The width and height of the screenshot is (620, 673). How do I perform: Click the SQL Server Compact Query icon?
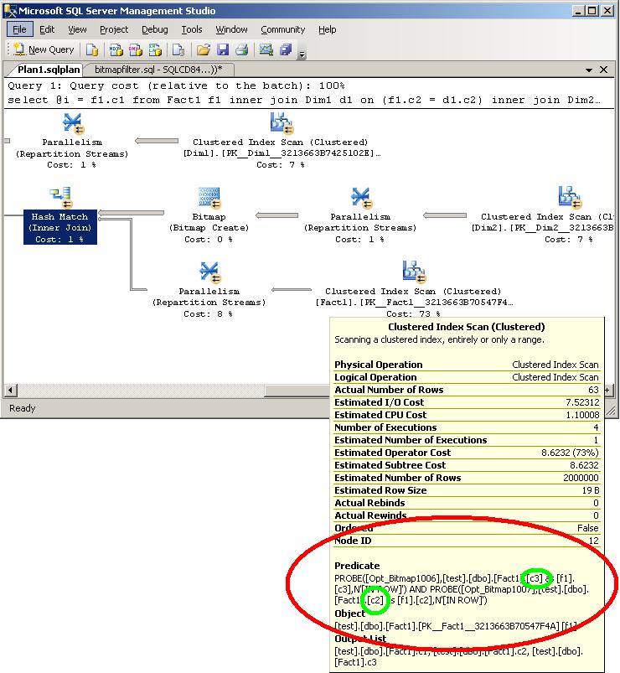tap(178, 49)
